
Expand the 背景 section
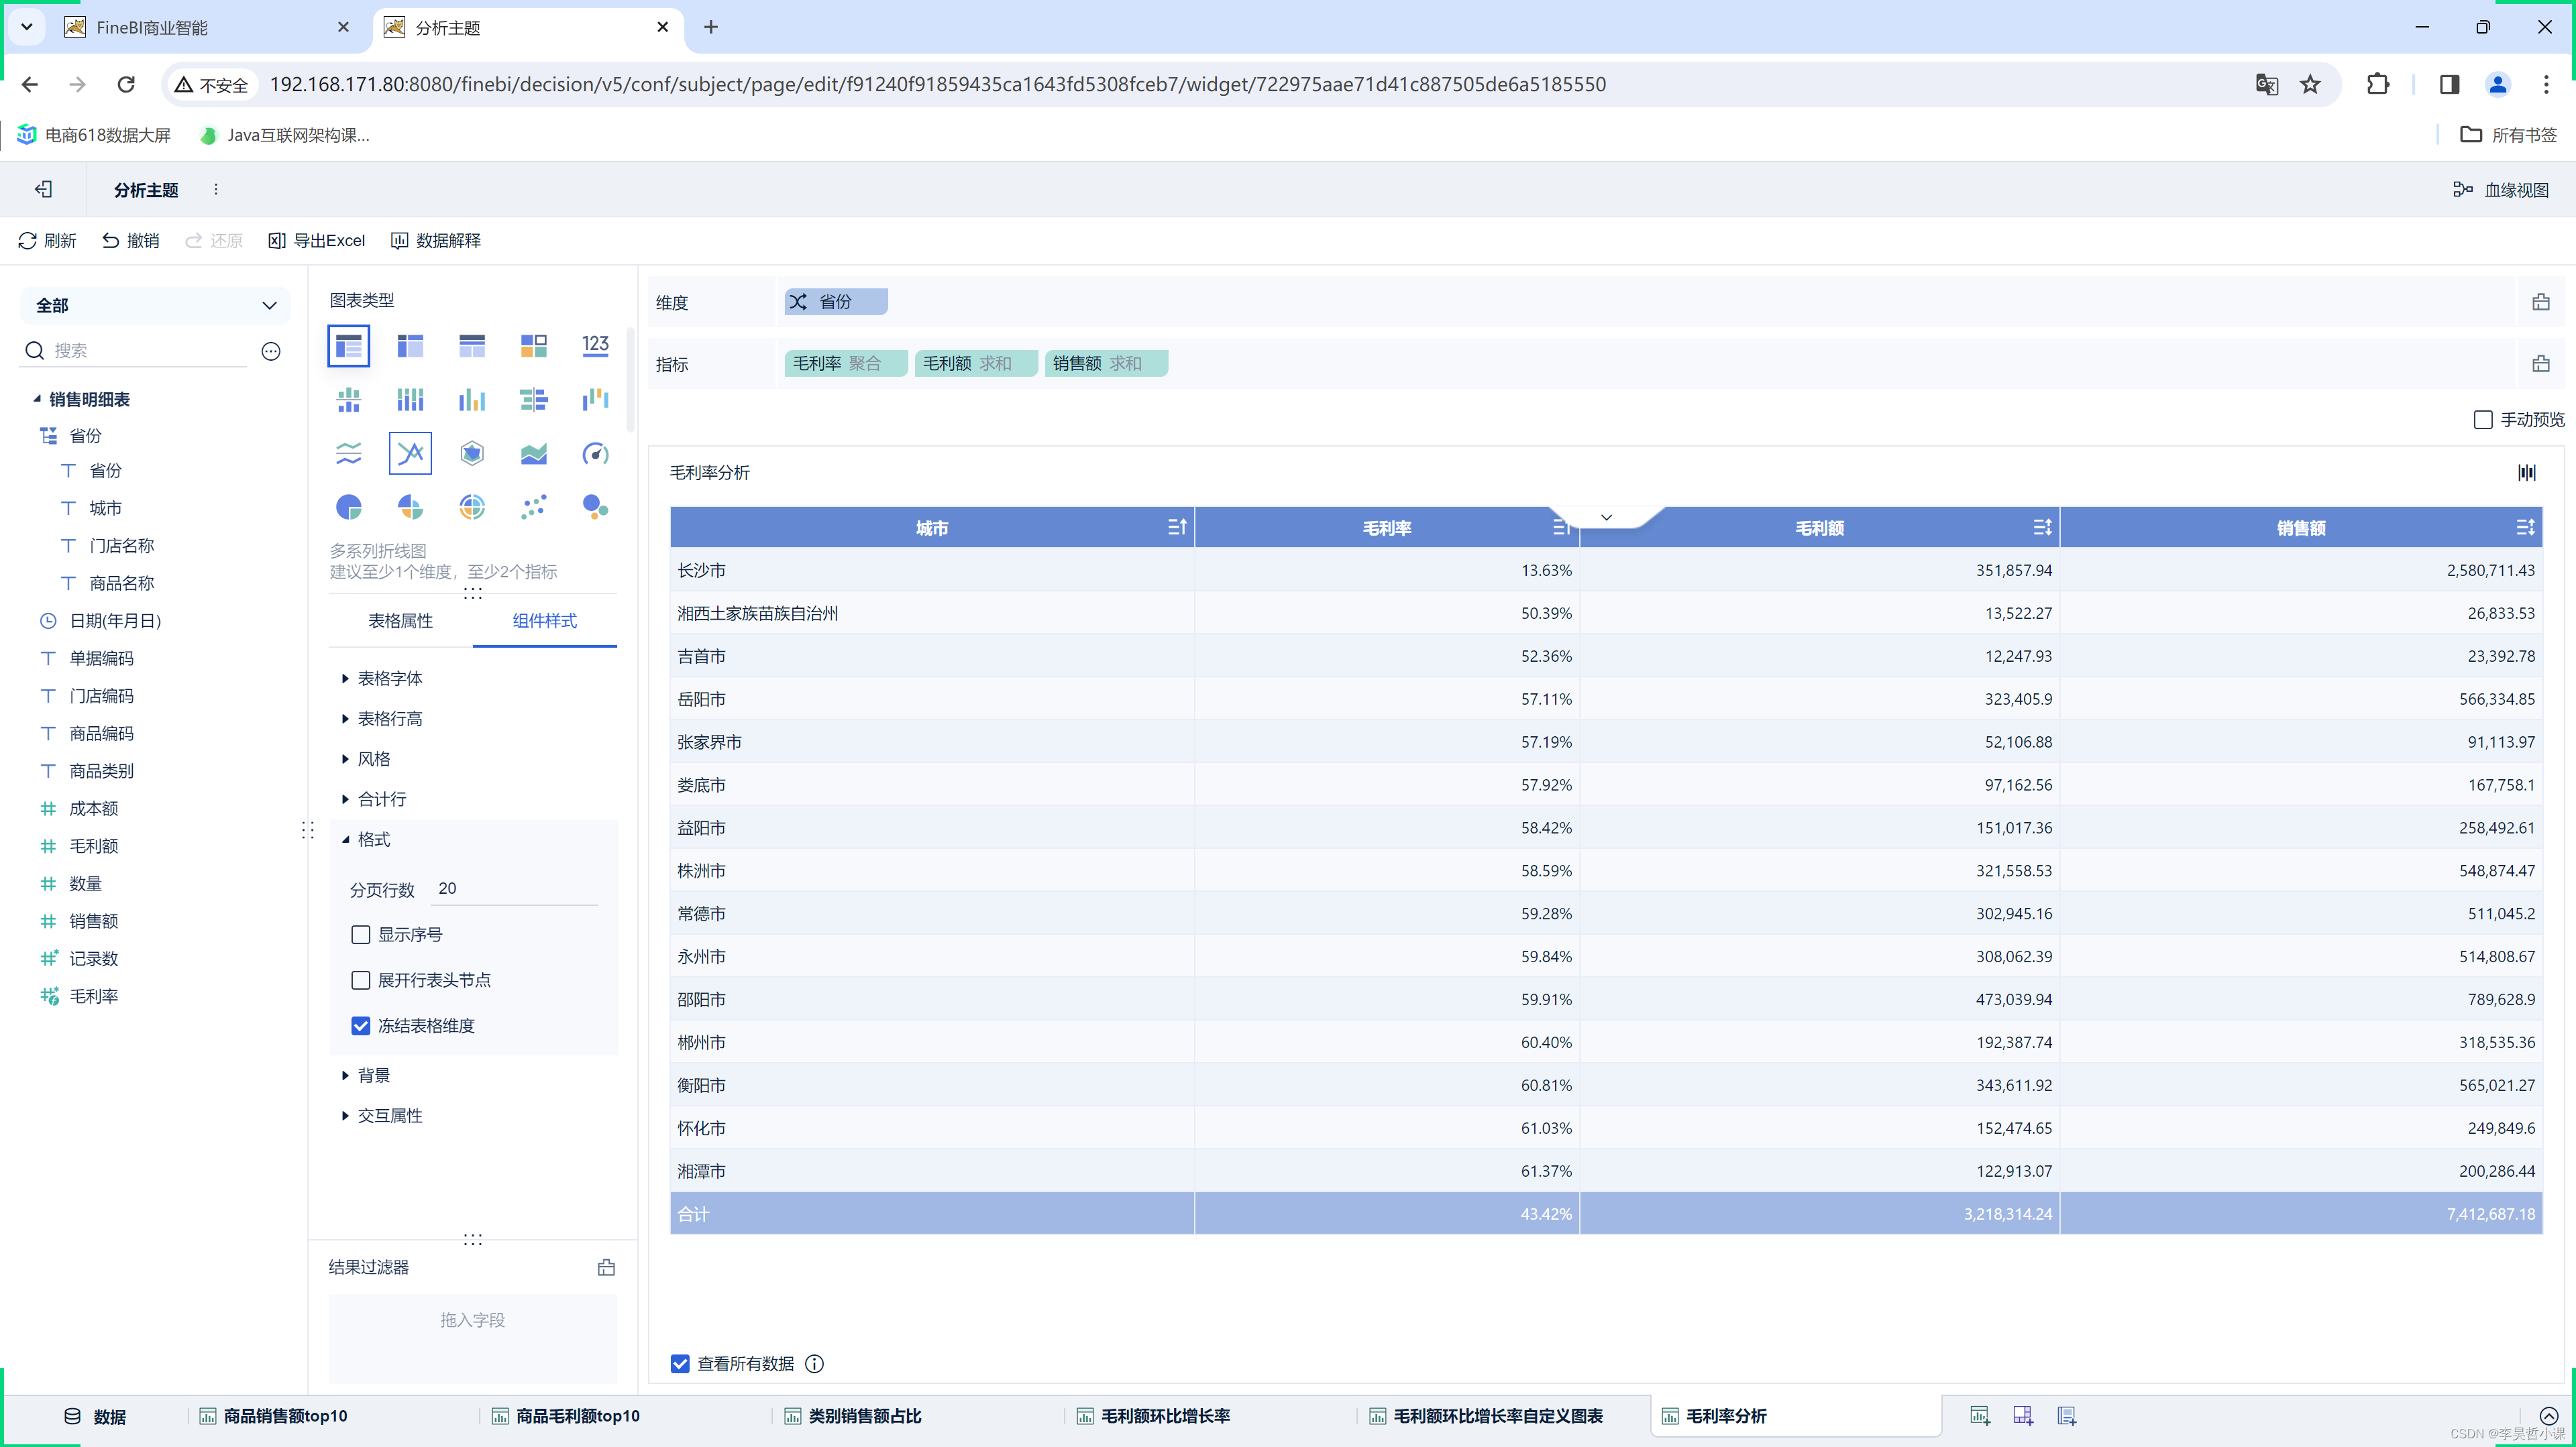pyautogui.click(x=367, y=1076)
